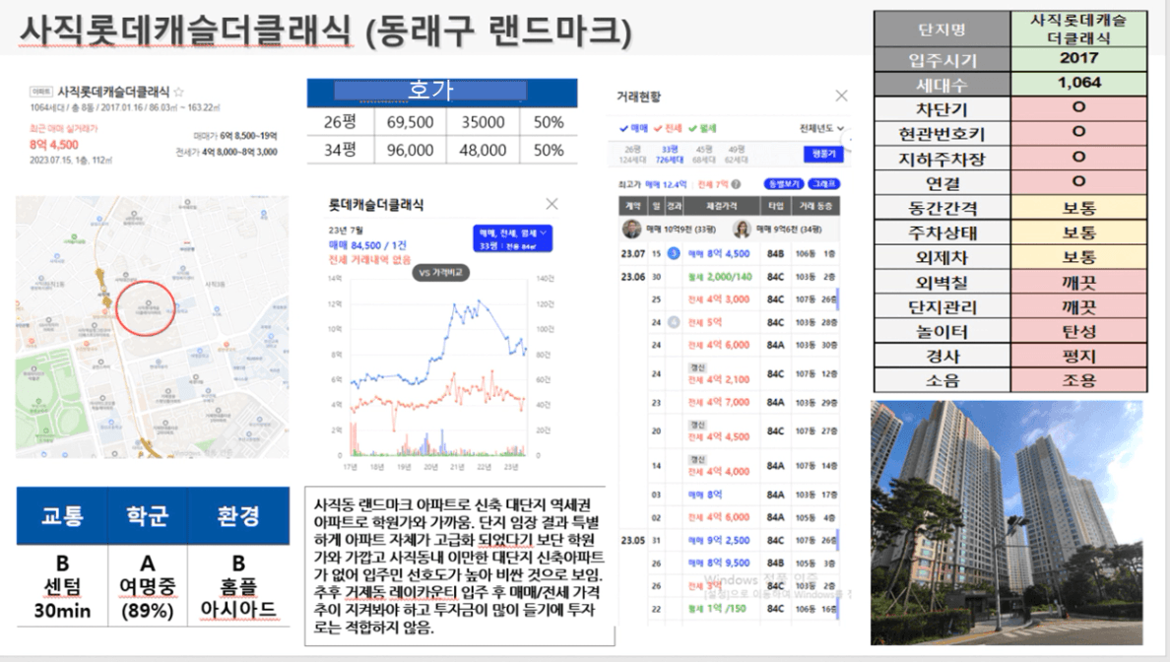Click the gray badge in the 전세 5억 row
Image resolution: width=1170 pixels, height=662 pixels.
[x=673, y=322]
